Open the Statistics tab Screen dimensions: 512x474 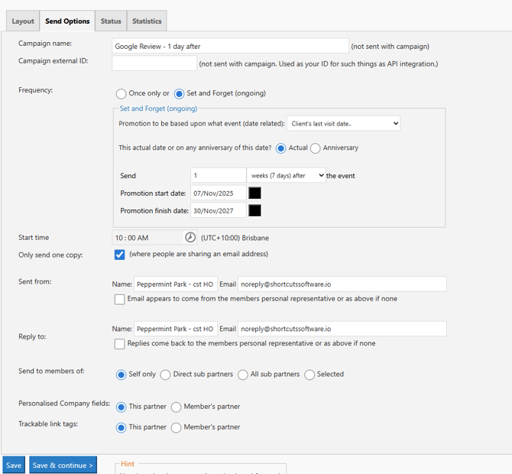point(146,21)
